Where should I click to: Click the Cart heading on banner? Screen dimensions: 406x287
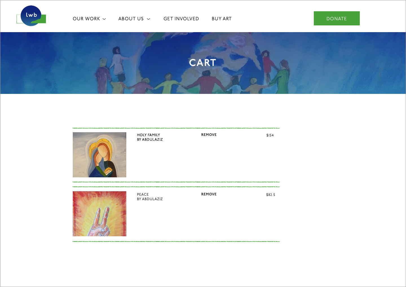point(203,63)
